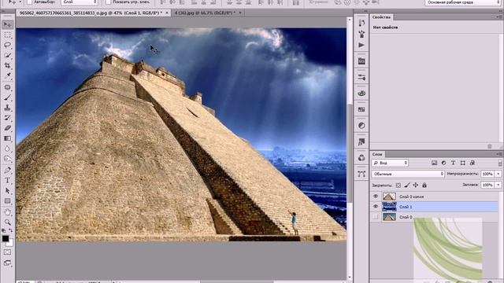
Task: Switch to the 4 (36).jpg document tab
Action: 205,13
